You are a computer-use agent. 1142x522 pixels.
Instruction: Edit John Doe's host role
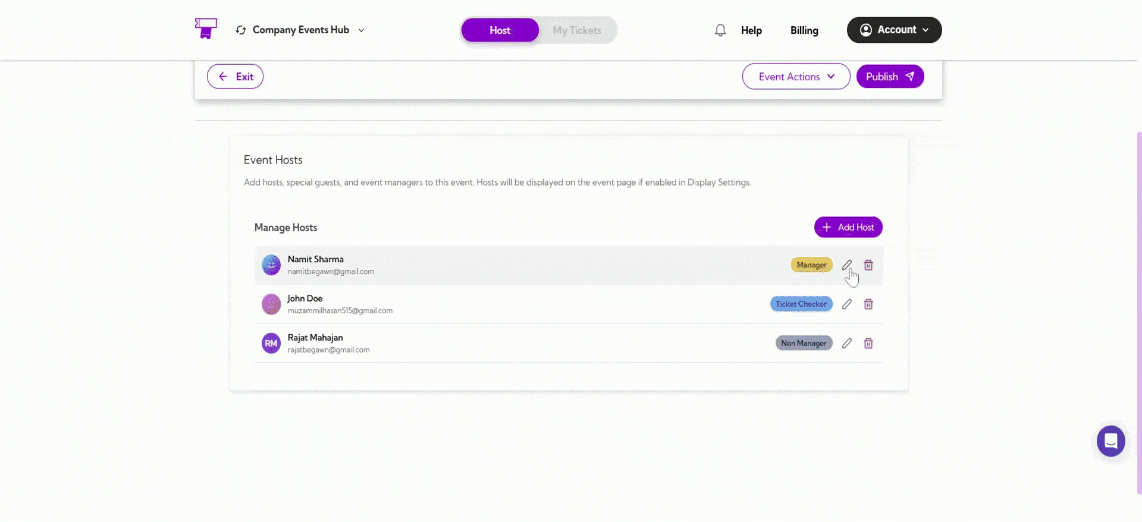click(x=847, y=304)
